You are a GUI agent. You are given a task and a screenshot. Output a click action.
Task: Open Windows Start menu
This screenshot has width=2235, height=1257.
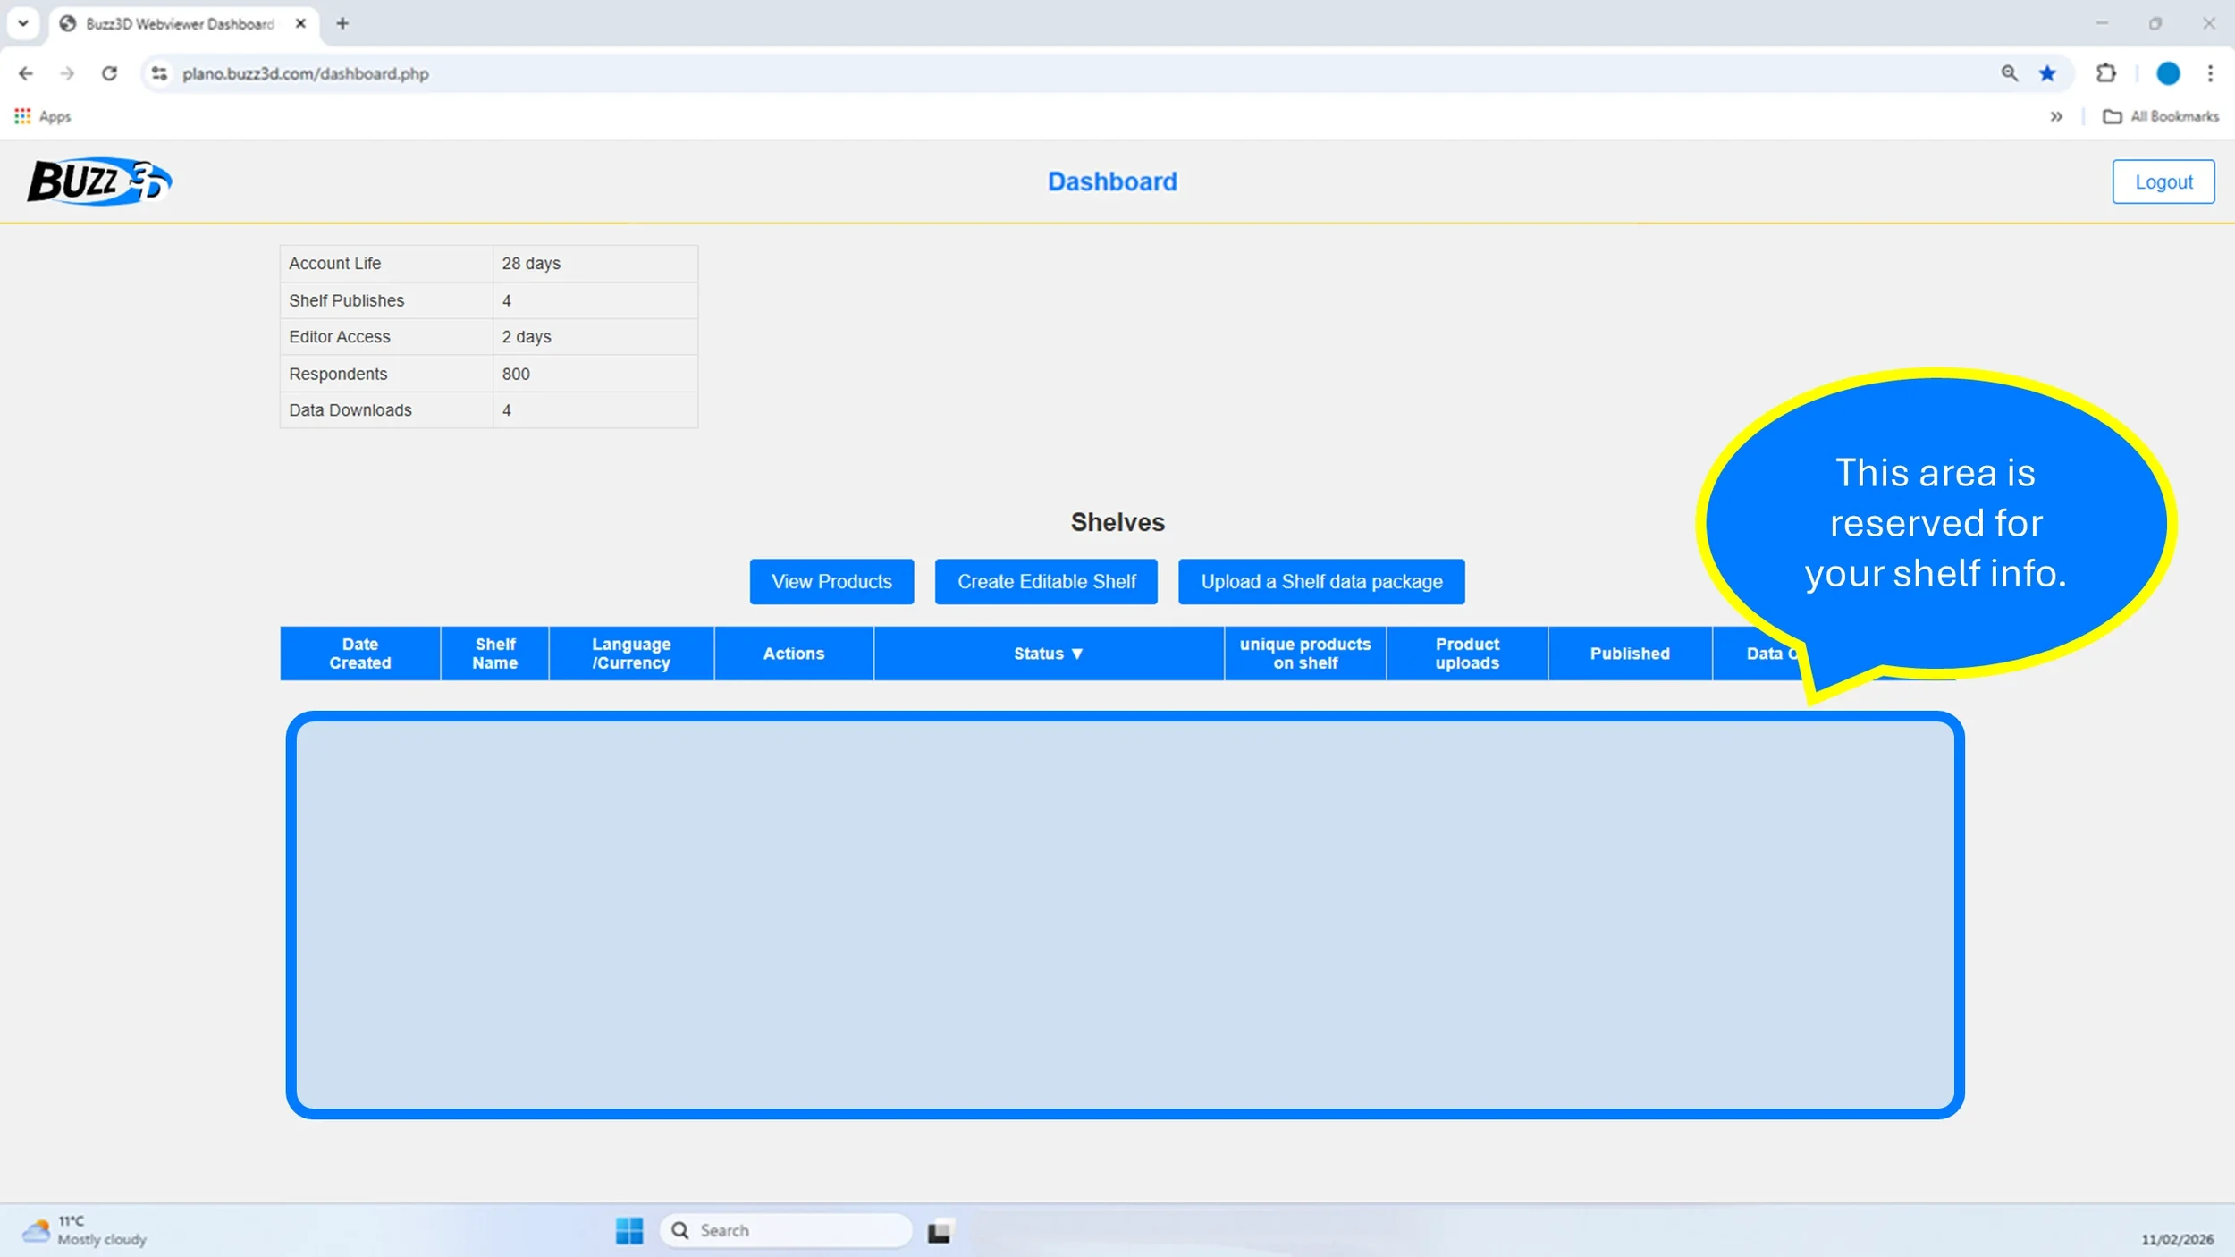(628, 1230)
